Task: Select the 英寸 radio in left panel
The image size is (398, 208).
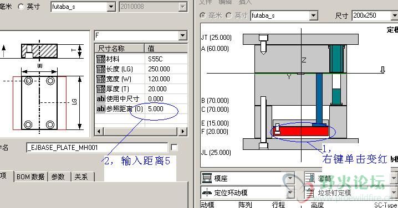Action: pyautogui.click(x=21, y=7)
